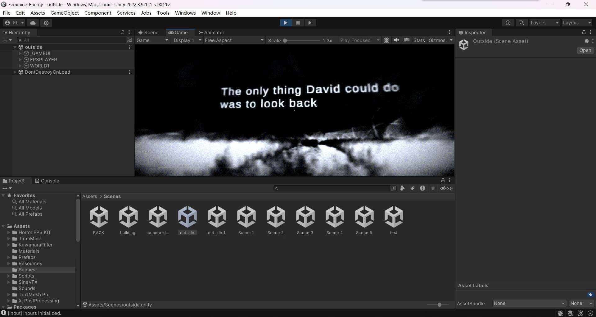Screen dimensions: 596x317
Task: Open the Free Aspect dropdown
Action: [234, 40]
